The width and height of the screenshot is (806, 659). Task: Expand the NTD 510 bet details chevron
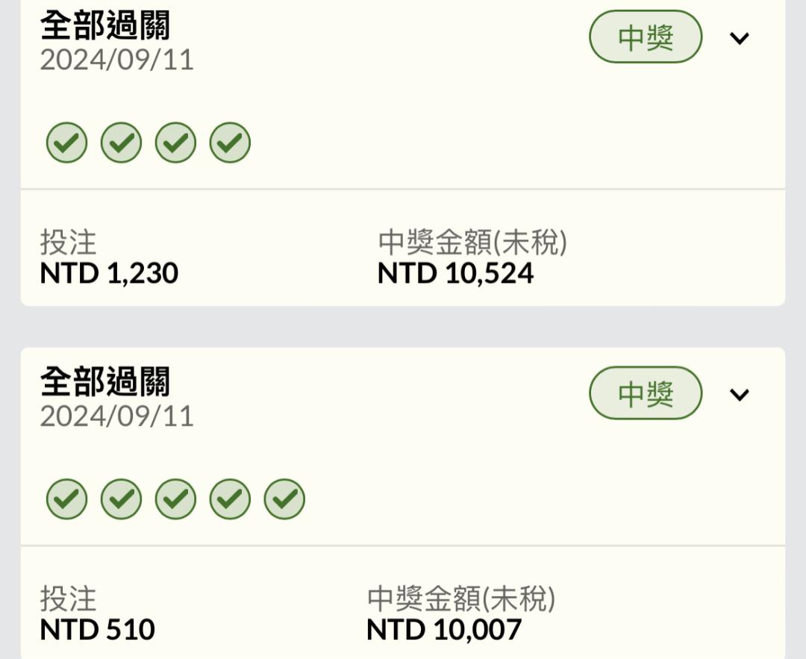(x=739, y=394)
